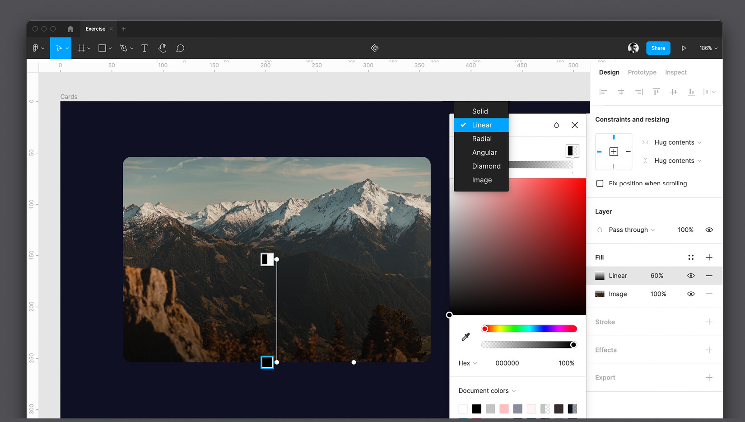The image size is (745, 422).
Task: Open the Comment tool
Action: click(180, 48)
